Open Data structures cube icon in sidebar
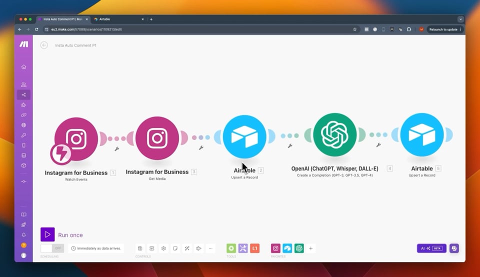The image size is (480, 277). pos(23,165)
